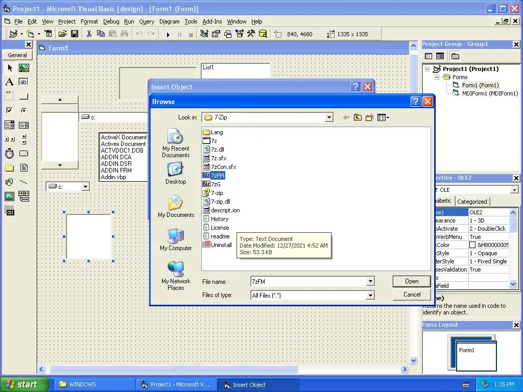
Task: Click the Cancel button in Browse dialog
Action: (x=412, y=295)
